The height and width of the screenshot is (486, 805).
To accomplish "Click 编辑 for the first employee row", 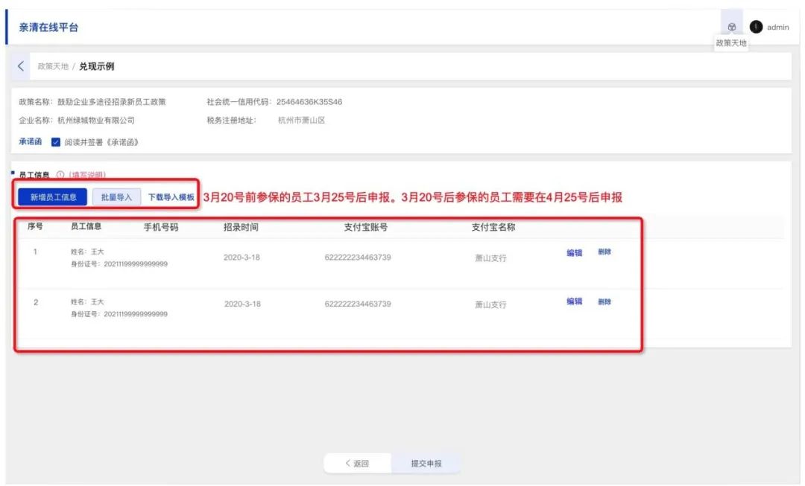I will tap(574, 253).
